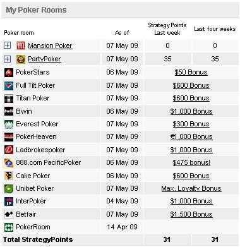Follow Unibet Max. Loyalty Bonus link
The width and height of the screenshot is (240, 247).
pyautogui.click(x=191, y=188)
